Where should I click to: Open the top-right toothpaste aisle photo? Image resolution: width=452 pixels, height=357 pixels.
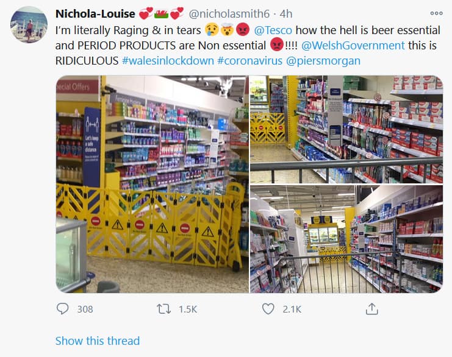click(x=346, y=129)
